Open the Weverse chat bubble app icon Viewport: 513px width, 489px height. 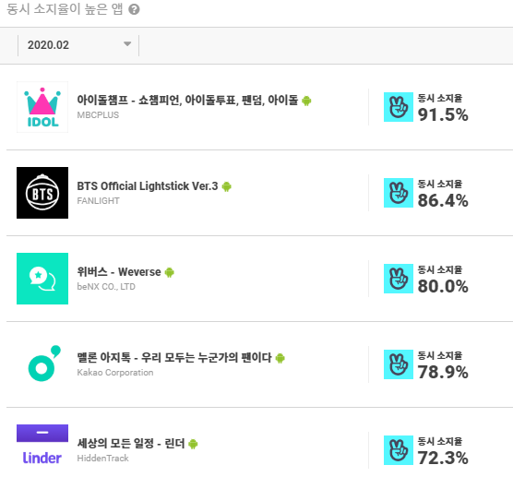click(42, 279)
